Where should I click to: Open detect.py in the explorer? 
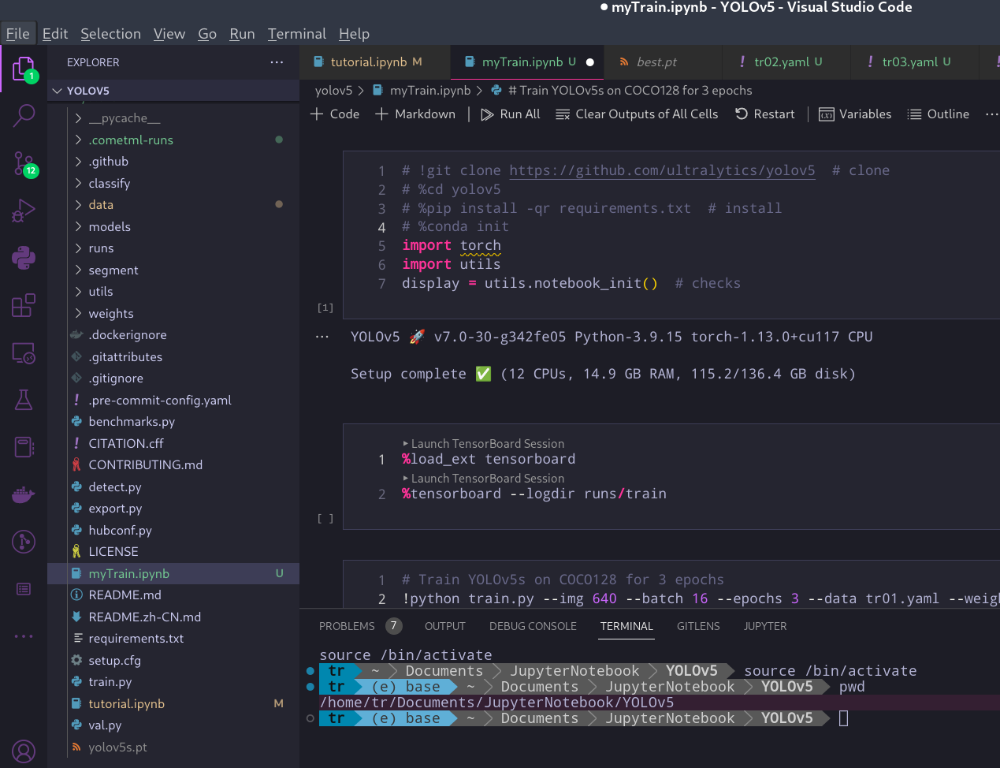point(173,487)
